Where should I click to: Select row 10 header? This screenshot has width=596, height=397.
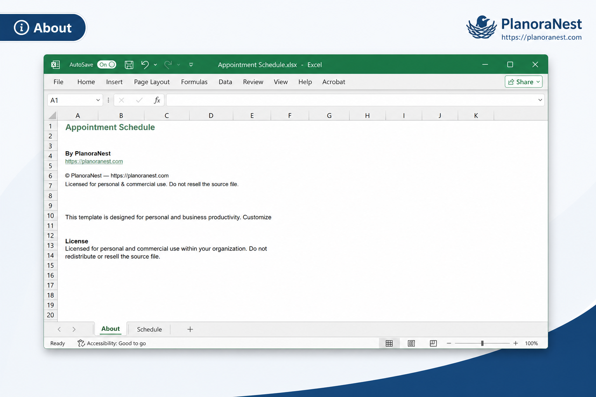50,216
